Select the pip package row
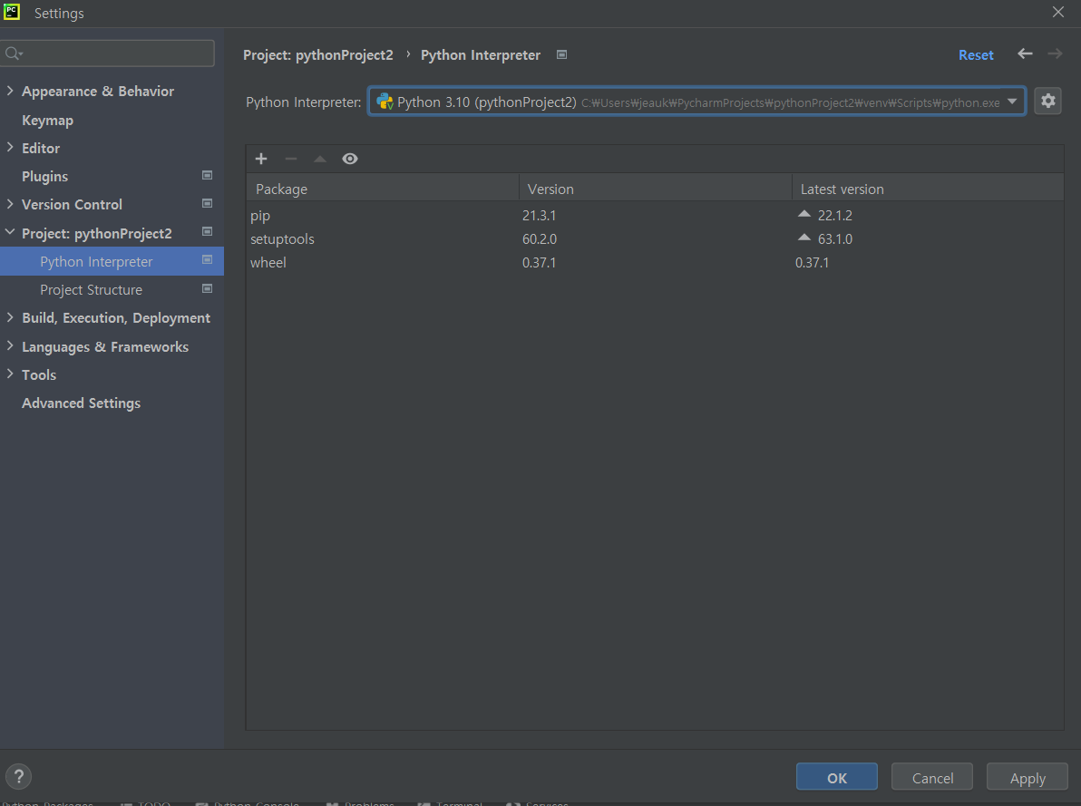This screenshot has height=806, width=1081. point(655,215)
